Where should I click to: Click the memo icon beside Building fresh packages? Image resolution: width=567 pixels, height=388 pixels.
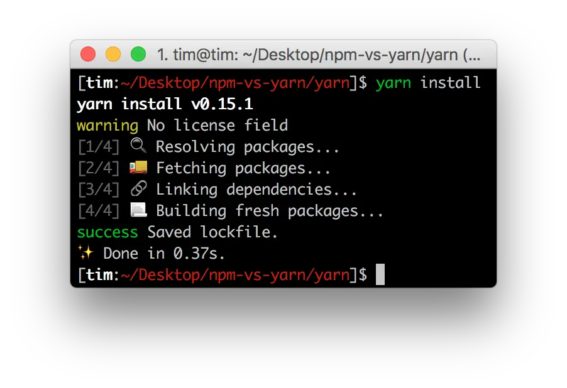[139, 210]
